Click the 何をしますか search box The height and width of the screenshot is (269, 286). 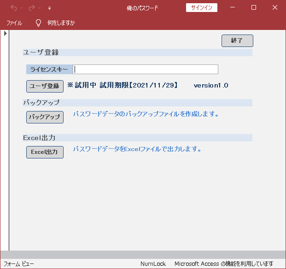[x=61, y=23]
